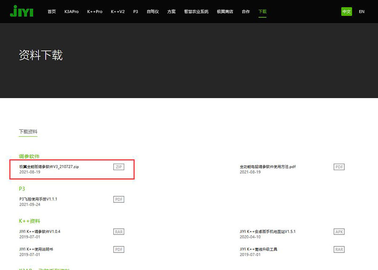378x270 pixels.
Task: Click the PDF badge for P3飞控使用手册
Action: 119,199
